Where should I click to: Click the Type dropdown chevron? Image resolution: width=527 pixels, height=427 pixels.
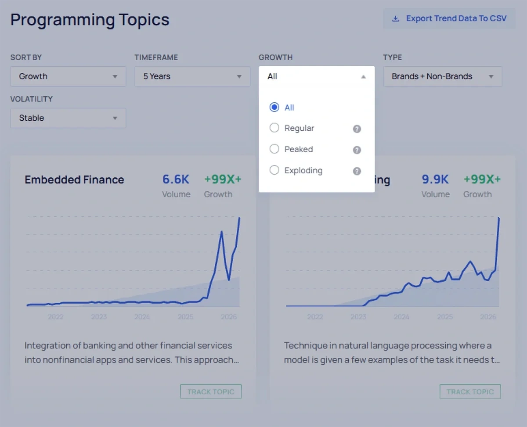point(491,76)
